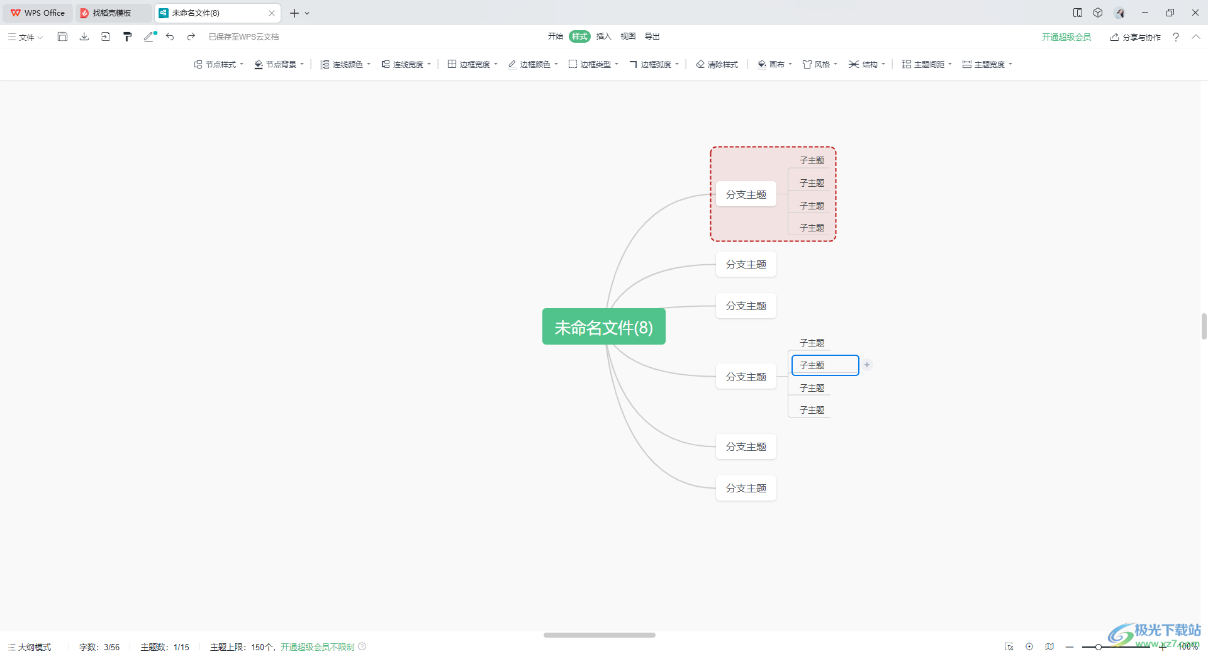The height and width of the screenshot is (654, 1208).
Task: Click the topic limit help icon
Action: click(x=362, y=646)
